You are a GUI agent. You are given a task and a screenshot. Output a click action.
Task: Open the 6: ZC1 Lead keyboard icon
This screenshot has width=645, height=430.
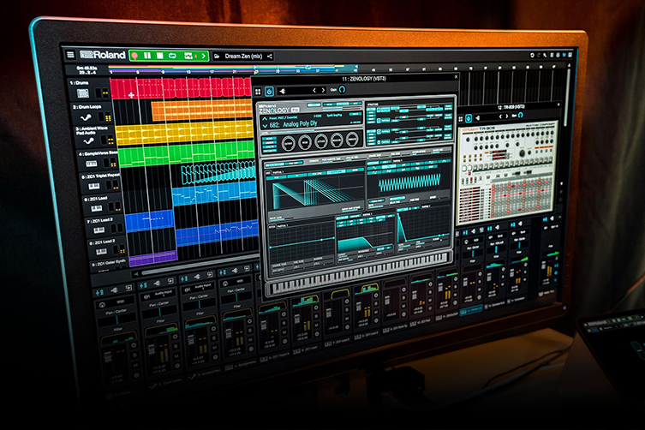[96, 208]
